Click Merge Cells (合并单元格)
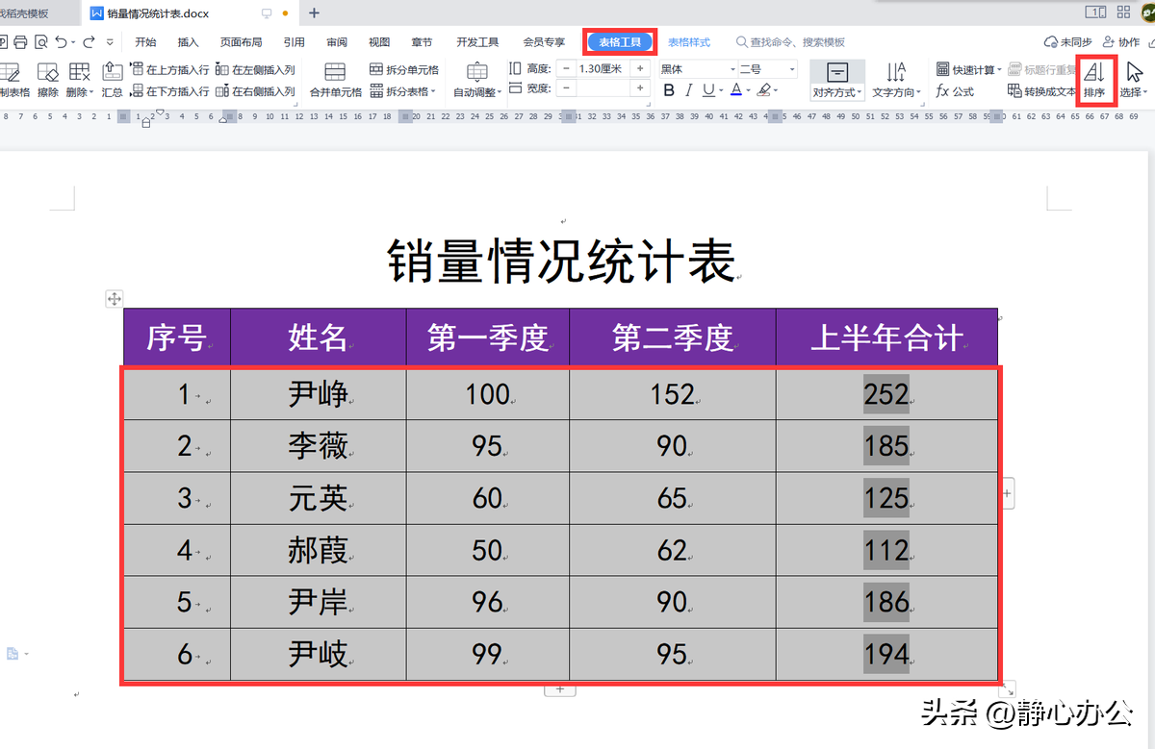The width and height of the screenshot is (1155, 749). 335,80
